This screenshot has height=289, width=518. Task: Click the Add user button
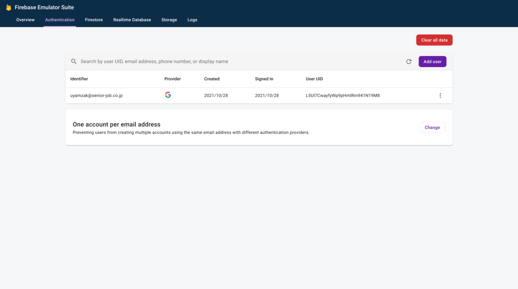point(433,62)
